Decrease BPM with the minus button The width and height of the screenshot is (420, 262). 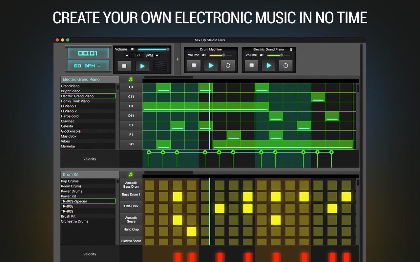click(x=127, y=55)
